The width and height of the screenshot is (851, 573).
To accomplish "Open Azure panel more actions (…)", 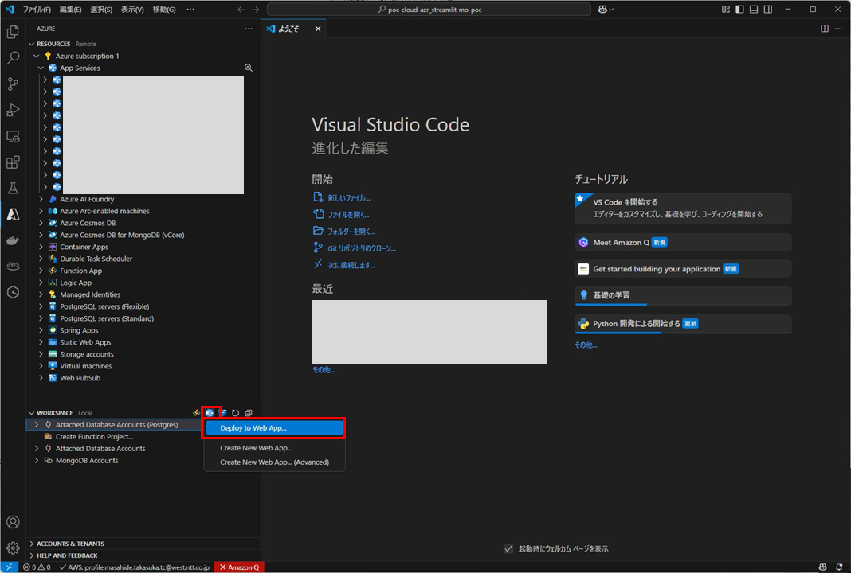I will [248, 29].
